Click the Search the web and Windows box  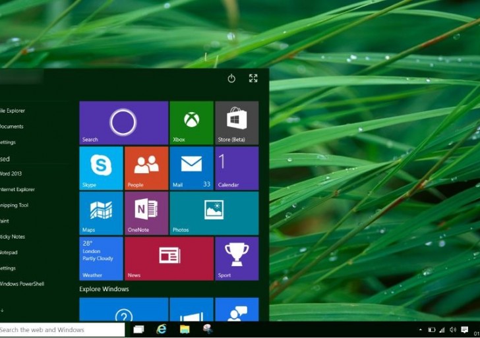(62, 329)
